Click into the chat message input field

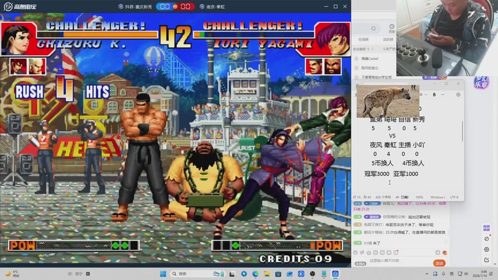(x=400, y=261)
